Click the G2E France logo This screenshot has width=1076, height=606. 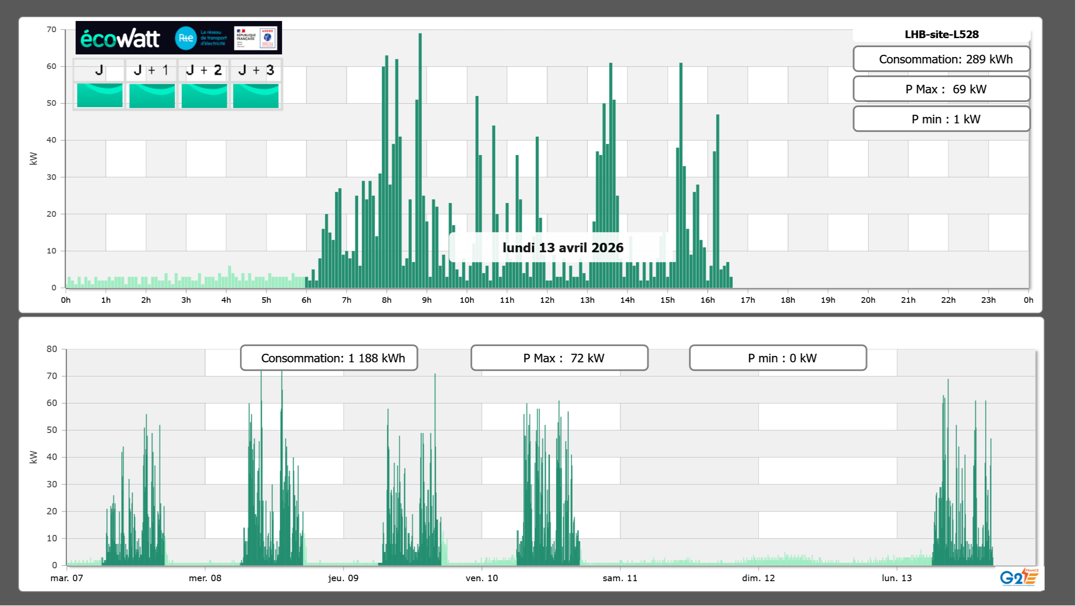[1019, 577]
